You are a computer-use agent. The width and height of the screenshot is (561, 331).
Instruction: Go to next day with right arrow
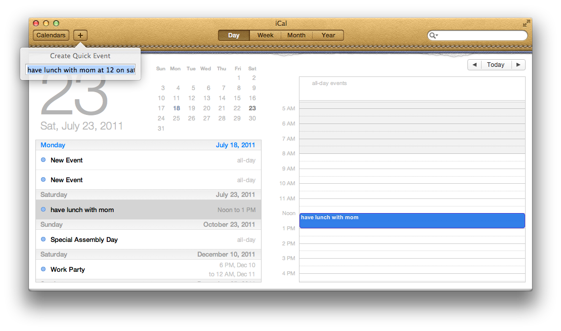pos(519,65)
